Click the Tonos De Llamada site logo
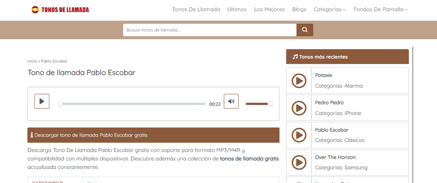This screenshot has width=437, height=183. (60, 10)
